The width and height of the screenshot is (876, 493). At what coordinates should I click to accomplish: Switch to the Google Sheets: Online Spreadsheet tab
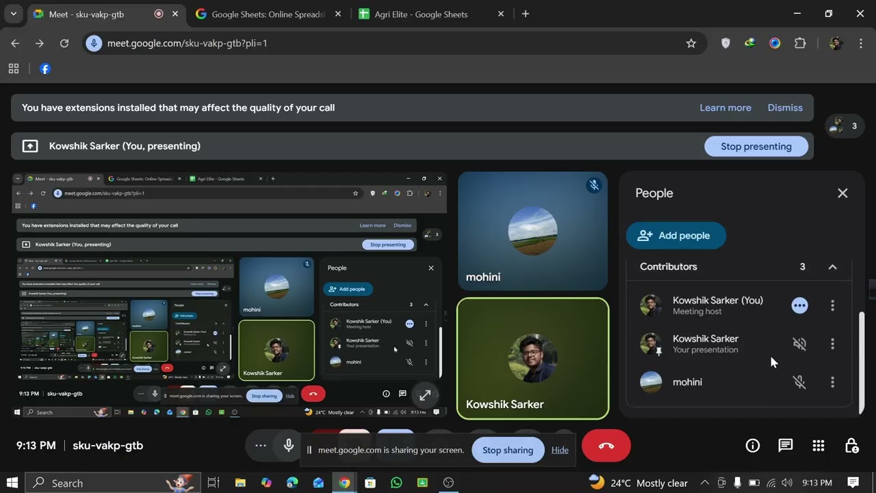pyautogui.click(x=267, y=14)
